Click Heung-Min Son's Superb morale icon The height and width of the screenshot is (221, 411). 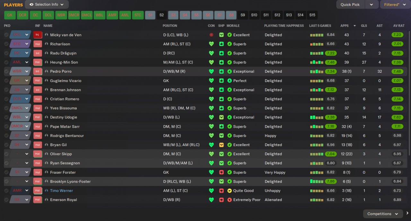229,62
